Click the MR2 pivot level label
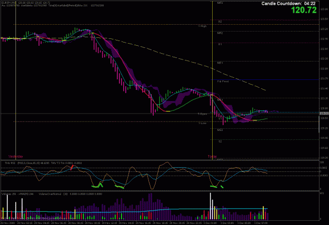Viewport: 329px width, 225px height. click(x=220, y=33)
